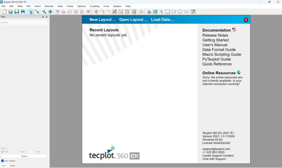
Task: Open the Plot menu in menu bar
Action: click(x=29, y=6)
